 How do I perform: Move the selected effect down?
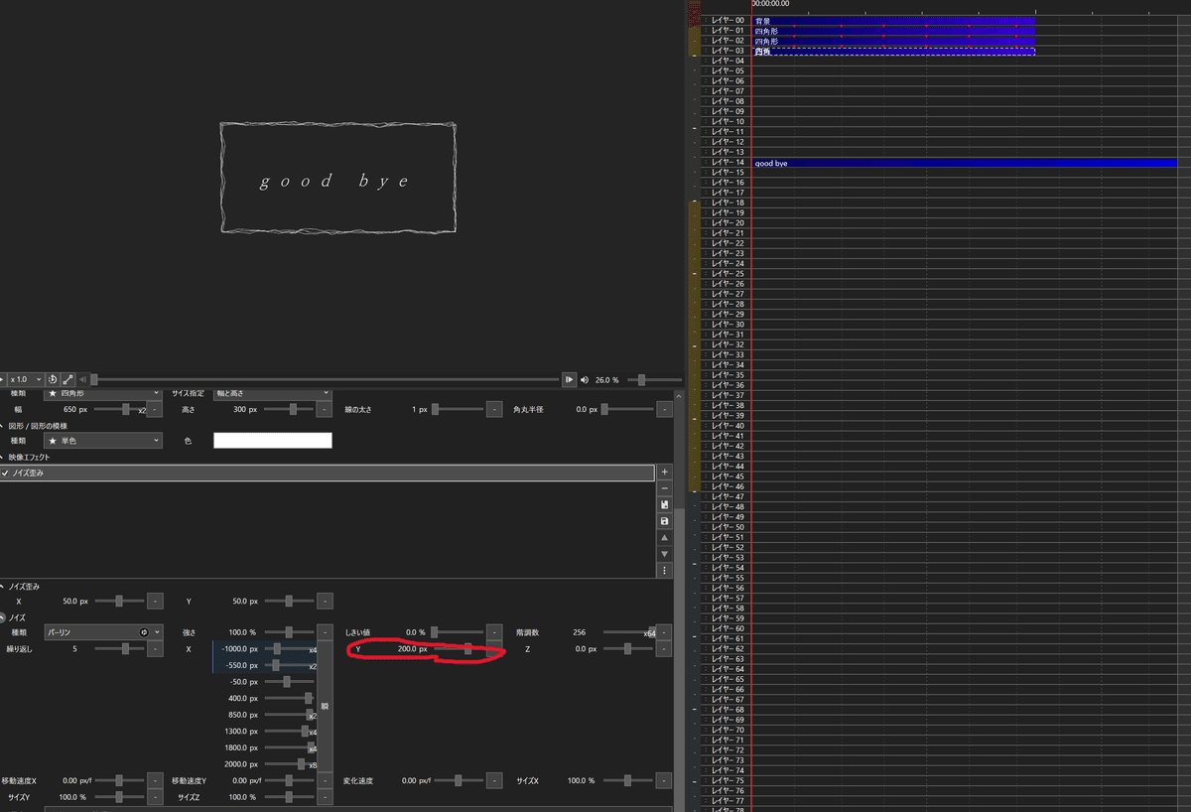point(664,553)
